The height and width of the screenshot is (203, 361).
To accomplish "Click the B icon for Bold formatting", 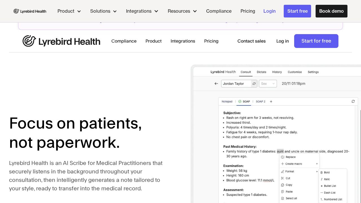I will click(322, 173).
